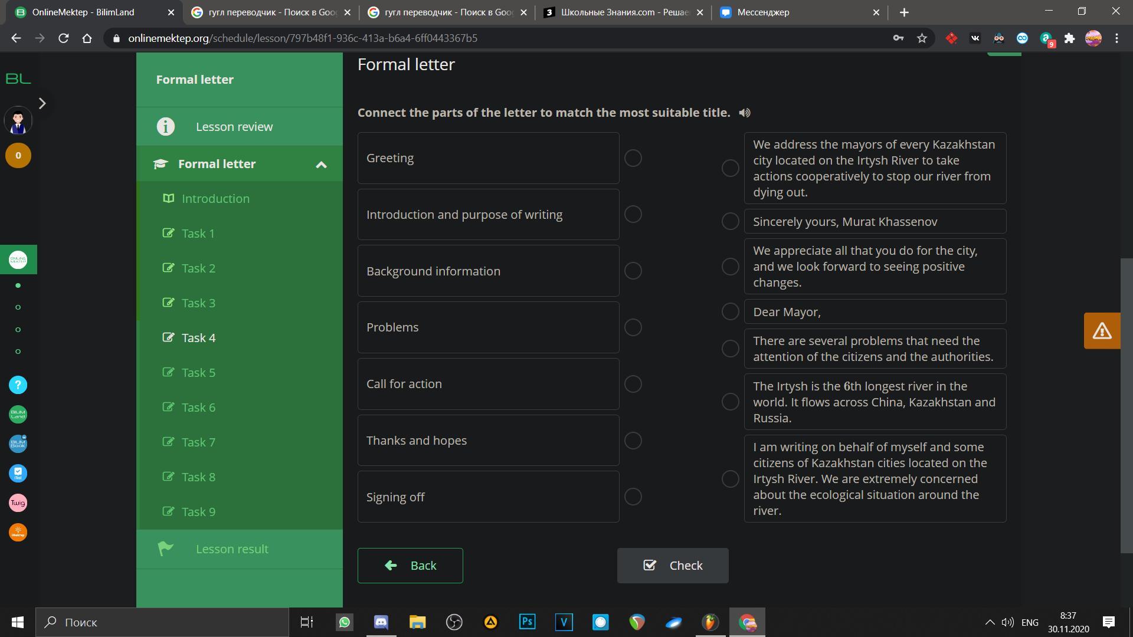This screenshot has height=637, width=1133.
Task: Open Task 5 in the lesson menu
Action: pyautogui.click(x=198, y=373)
